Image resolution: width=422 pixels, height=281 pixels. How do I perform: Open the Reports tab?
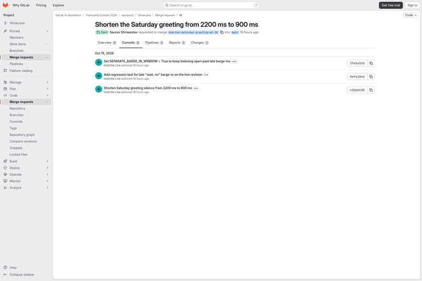point(177,43)
